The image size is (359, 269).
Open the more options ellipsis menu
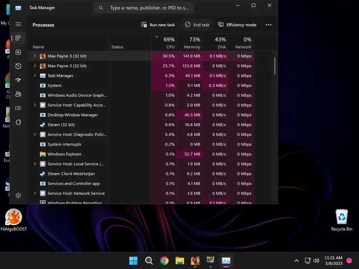[269, 25]
